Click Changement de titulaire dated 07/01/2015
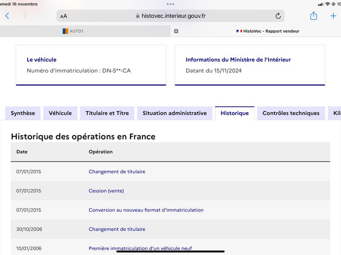Image resolution: width=341 pixels, height=255 pixels. pos(117,172)
